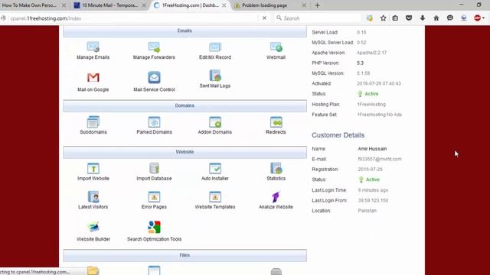The height and width of the screenshot is (275, 490).
Task: Click the Search Optimization Tools label
Action: click(154, 239)
